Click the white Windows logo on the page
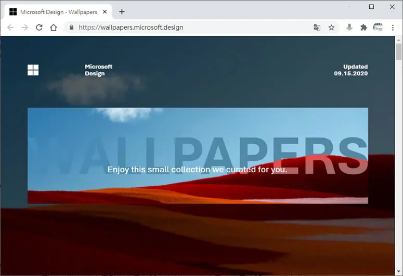The width and height of the screenshot is (403, 276). coord(33,70)
